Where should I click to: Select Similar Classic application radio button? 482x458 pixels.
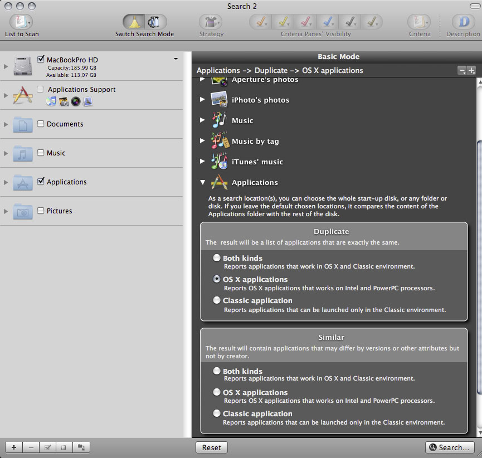(x=217, y=413)
